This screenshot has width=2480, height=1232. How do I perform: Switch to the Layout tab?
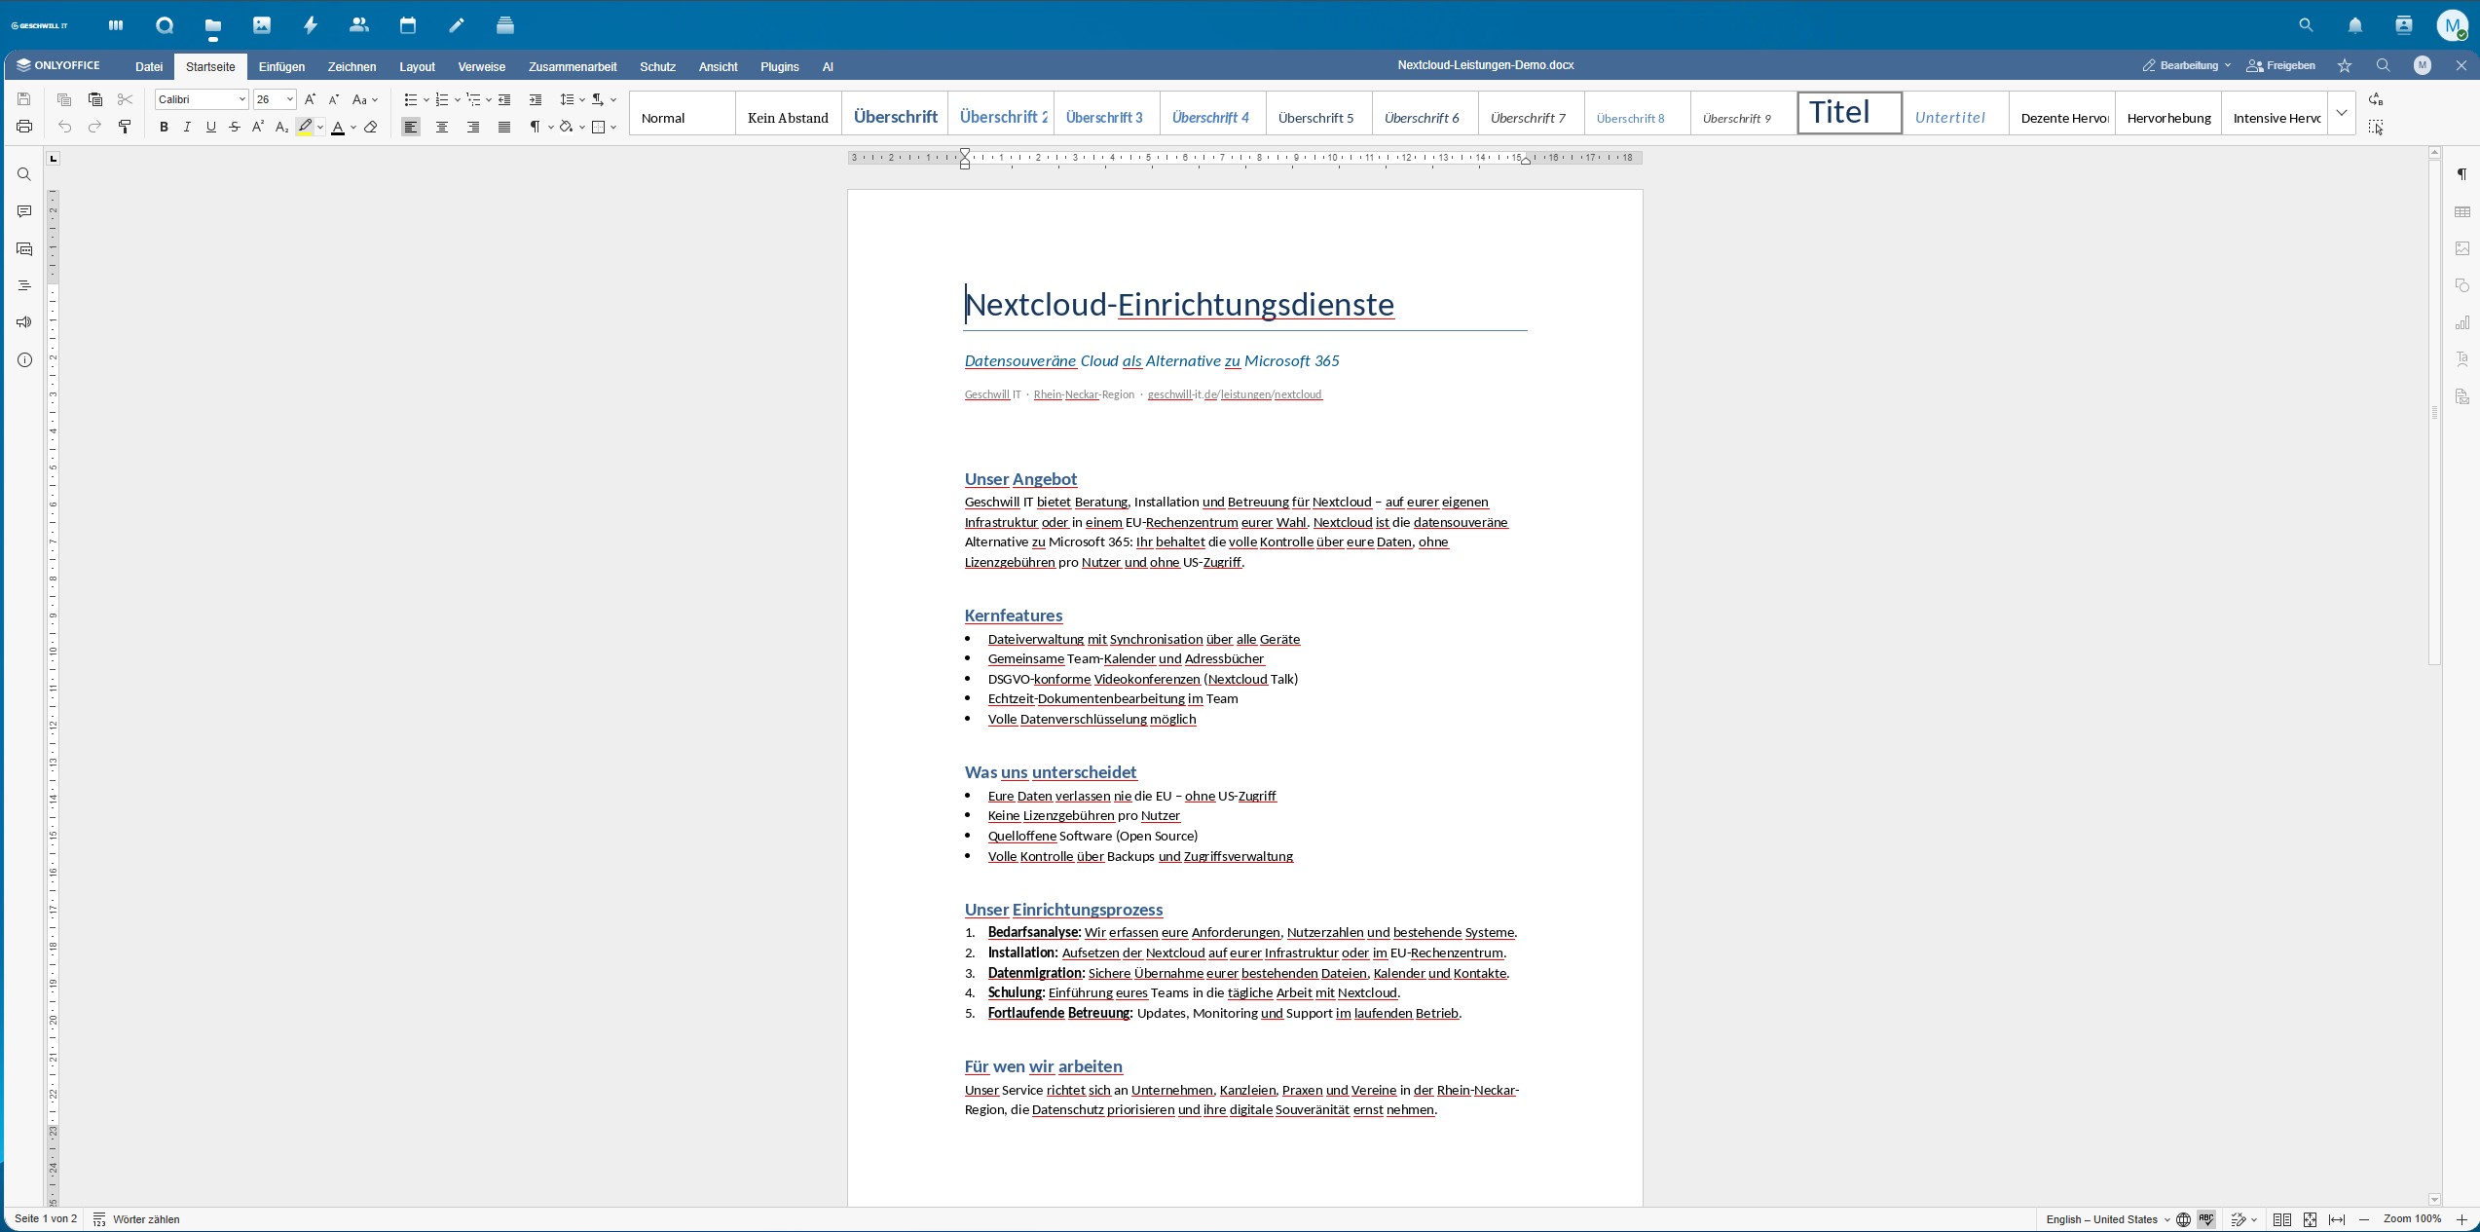pyautogui.click(x=417, y=66)
